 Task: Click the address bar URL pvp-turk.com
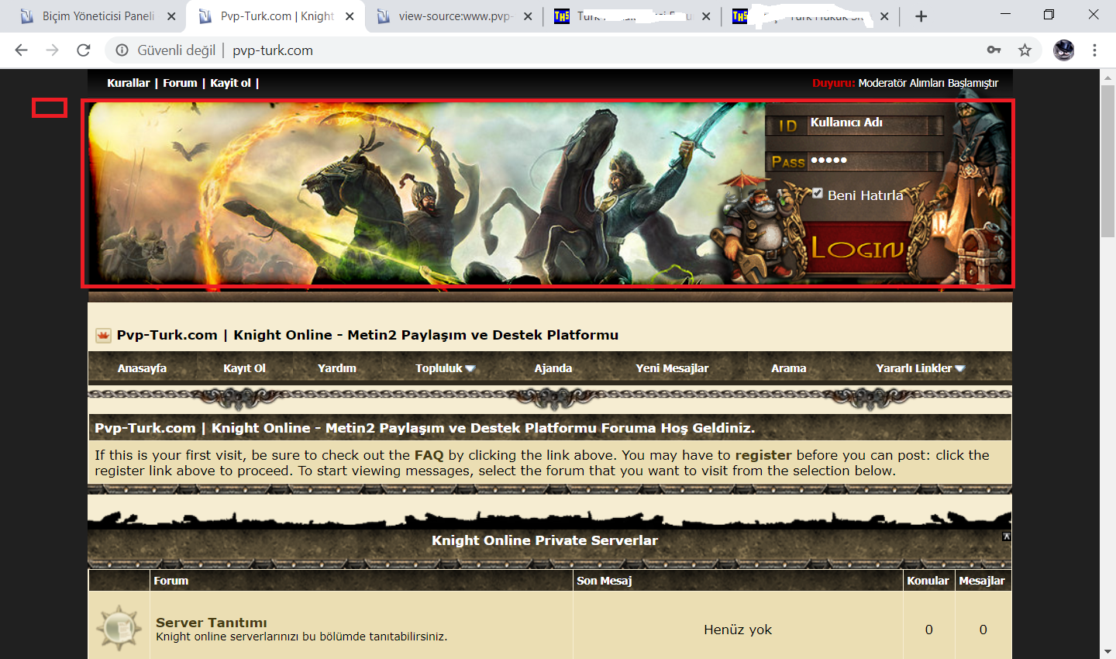coord(273,50)
